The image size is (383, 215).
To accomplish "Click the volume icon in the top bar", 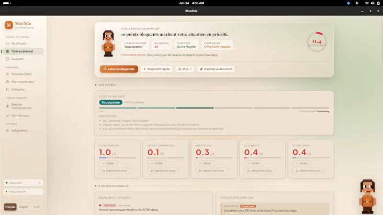I will tap(372, 3).
